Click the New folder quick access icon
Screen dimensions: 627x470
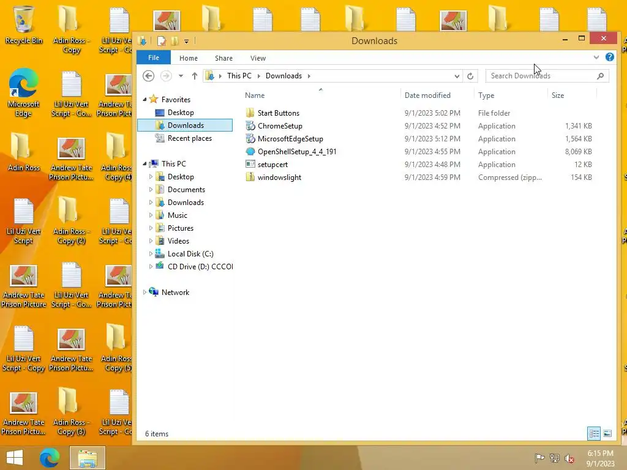click(x=175, y=41)
